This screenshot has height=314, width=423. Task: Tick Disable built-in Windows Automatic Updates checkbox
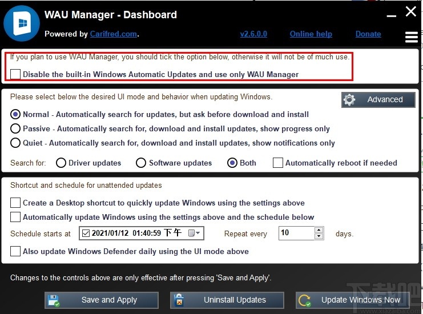point(15,74)
